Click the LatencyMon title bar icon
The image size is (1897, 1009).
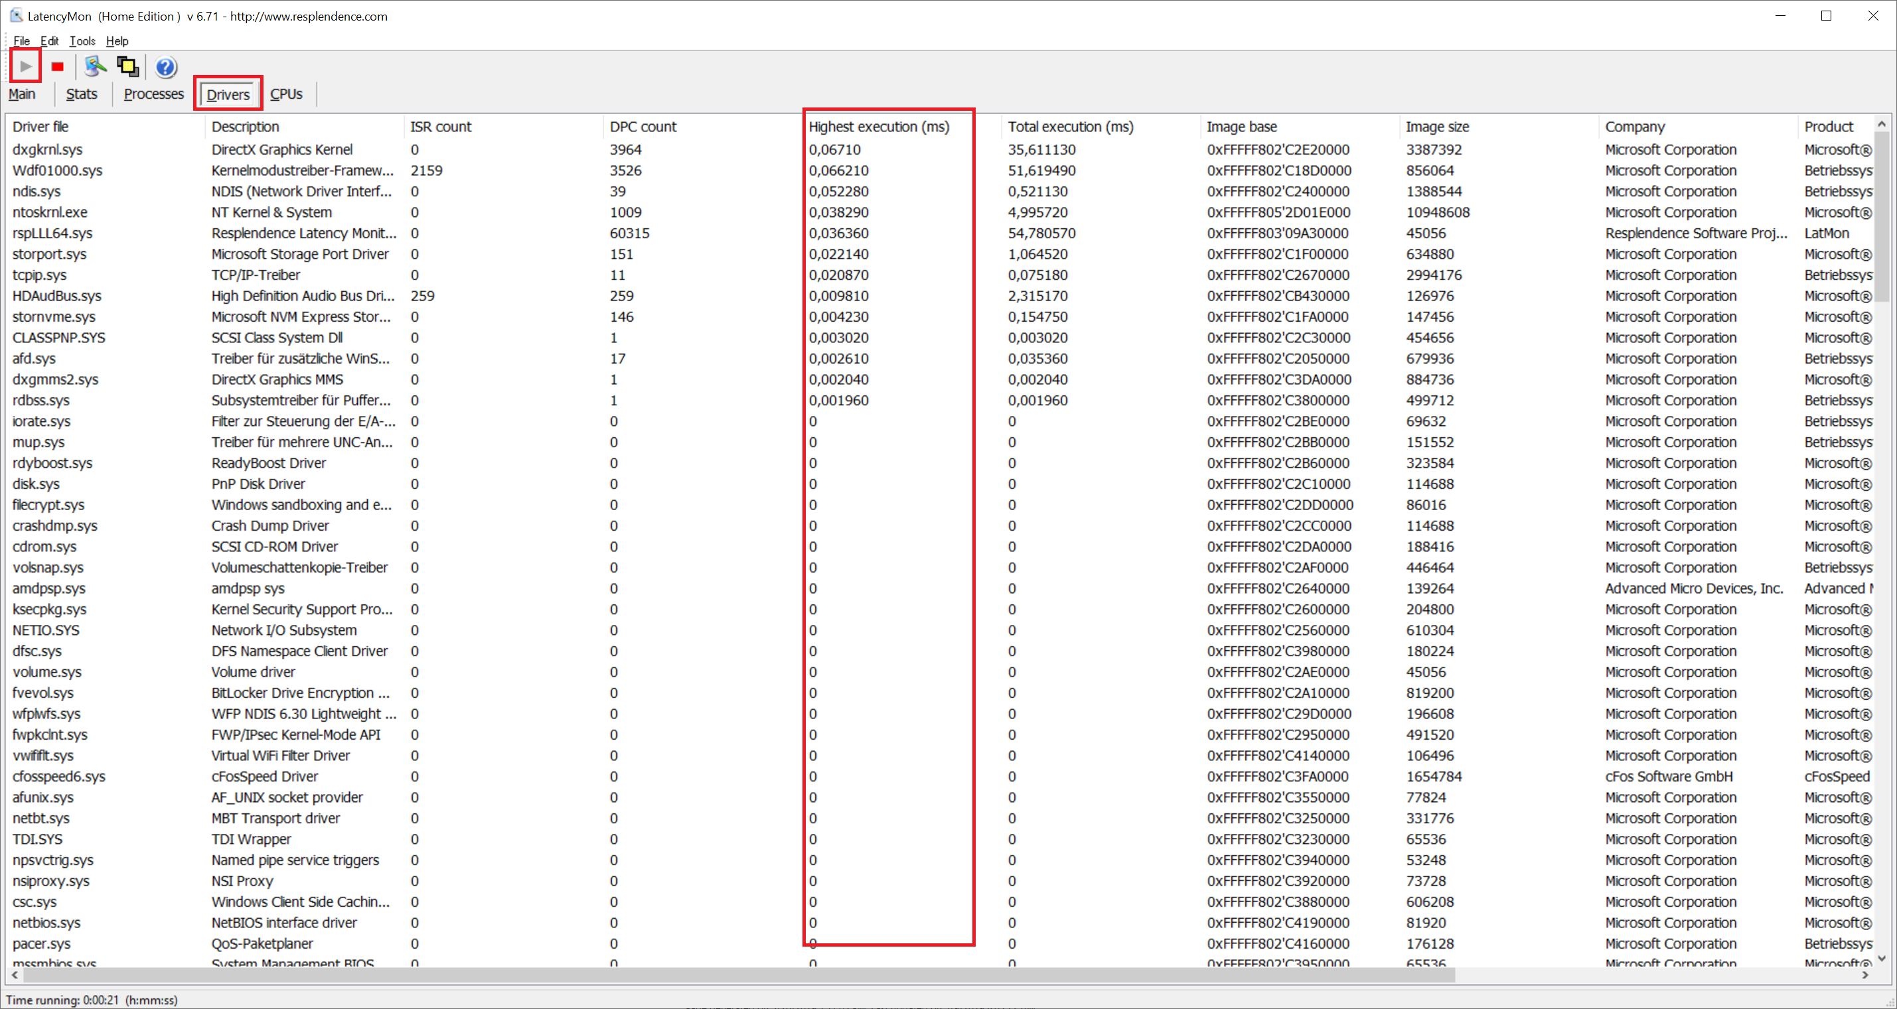15,15
